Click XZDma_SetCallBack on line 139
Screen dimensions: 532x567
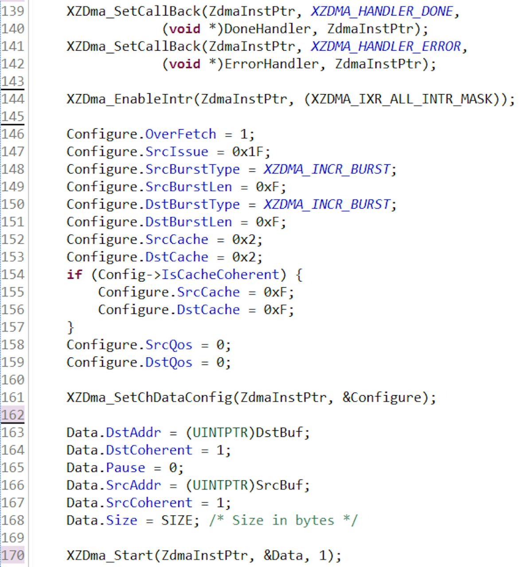click(133, 11)
